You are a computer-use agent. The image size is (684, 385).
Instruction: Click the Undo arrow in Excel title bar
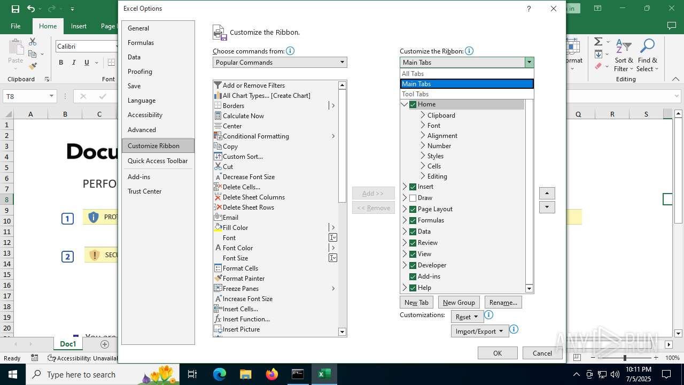[x=31, y=9]
